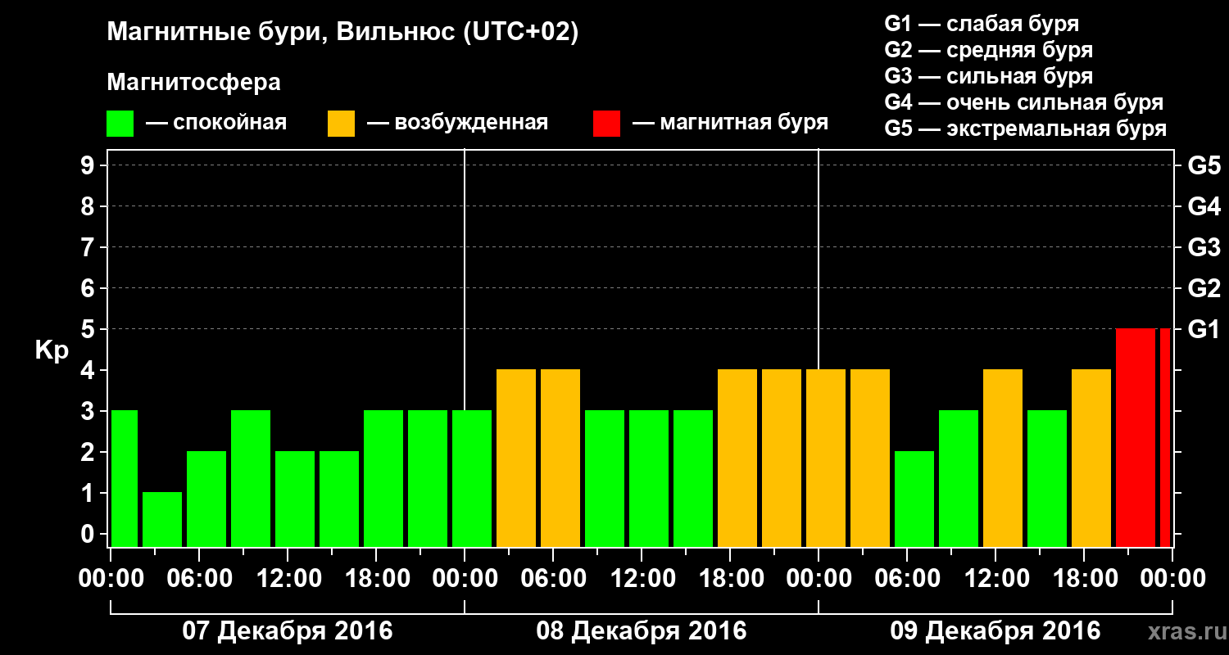Click the 'Kp' axis label
The height and width of the screenshot is (655, 1229).
51,350
